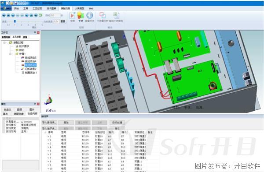Collapse the 步骤1 node in the tree
Viewport: 264px width, 172px height.
(10, 54)
